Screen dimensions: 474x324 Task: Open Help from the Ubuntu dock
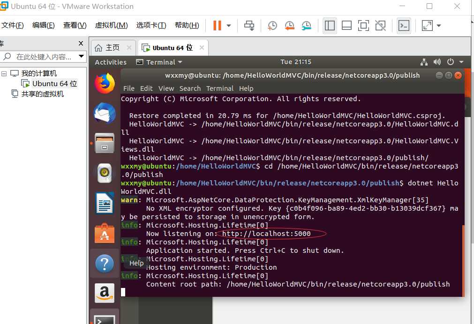coord(105,263)
